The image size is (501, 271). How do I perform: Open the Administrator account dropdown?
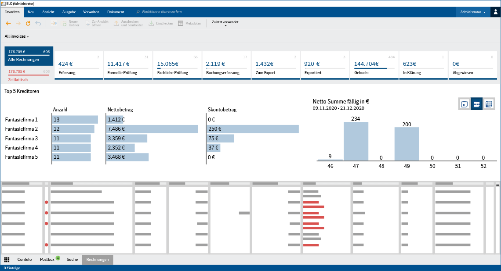pos(472,12)
